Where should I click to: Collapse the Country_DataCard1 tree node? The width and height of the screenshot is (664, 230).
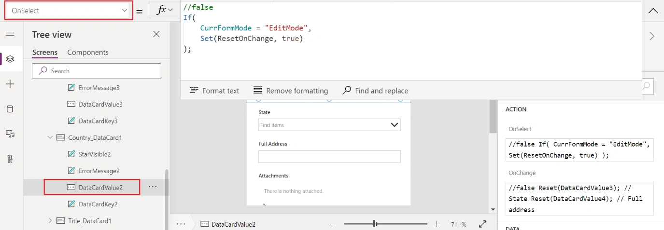(x=50, y=137)
